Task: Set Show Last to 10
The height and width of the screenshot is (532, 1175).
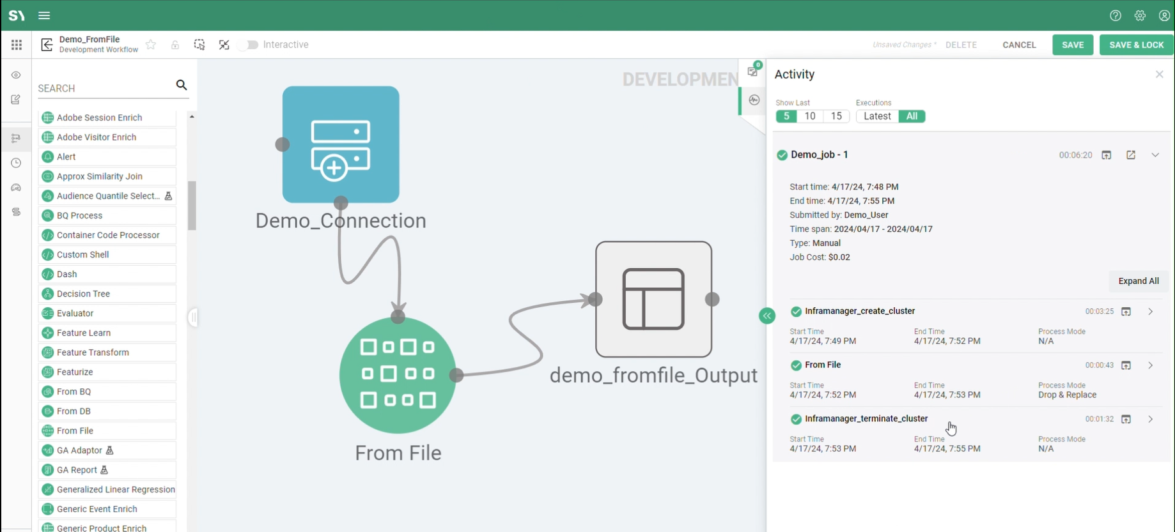Action: coord(810,116)
